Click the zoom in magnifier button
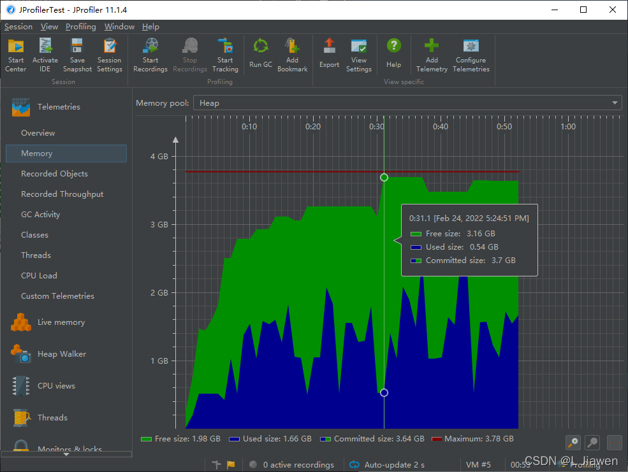Image resolution: width=628 pixels, height=472 pixels. click(x=573, y=443)
